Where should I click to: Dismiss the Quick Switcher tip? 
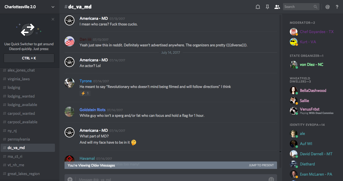[53, 19]
